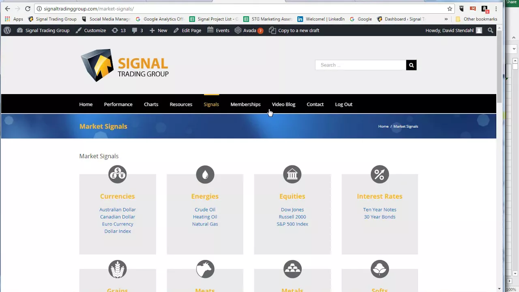
Task: Go to Home in the navigation menu
Action: click(x=86, y=104)
